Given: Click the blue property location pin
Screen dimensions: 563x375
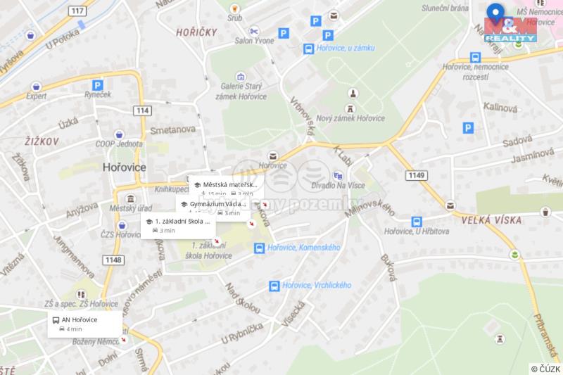Looking at the screenshot, I should (495, 14).
